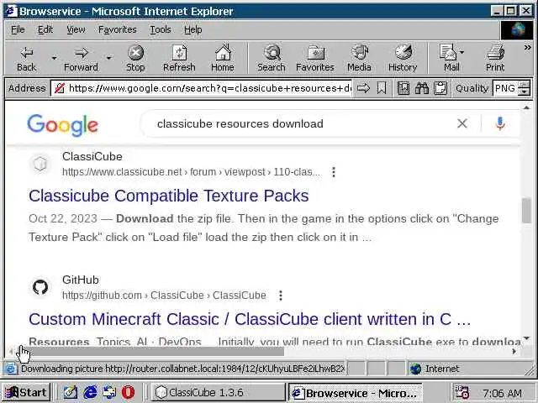Clear the Google search with X icon
This screenshot has width=538, height=403.
[x=462, y=123]
